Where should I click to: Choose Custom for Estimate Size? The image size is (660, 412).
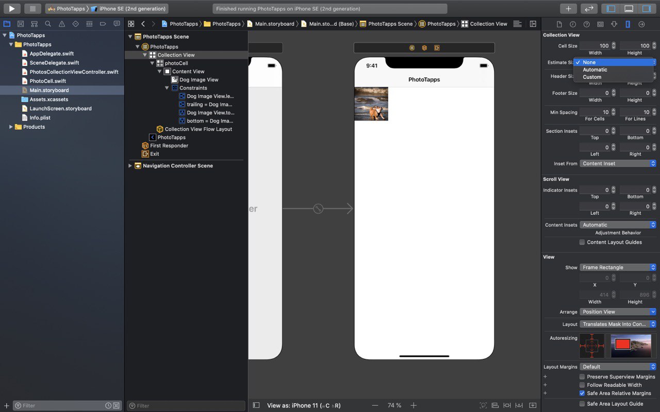coord(614,77)
